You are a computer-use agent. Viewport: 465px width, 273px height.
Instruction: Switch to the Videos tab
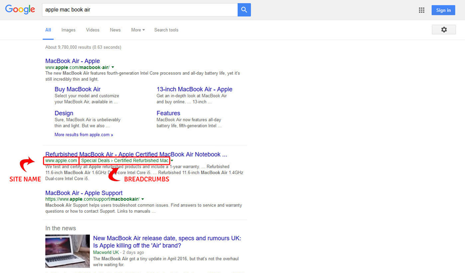(x=92, y=30)
